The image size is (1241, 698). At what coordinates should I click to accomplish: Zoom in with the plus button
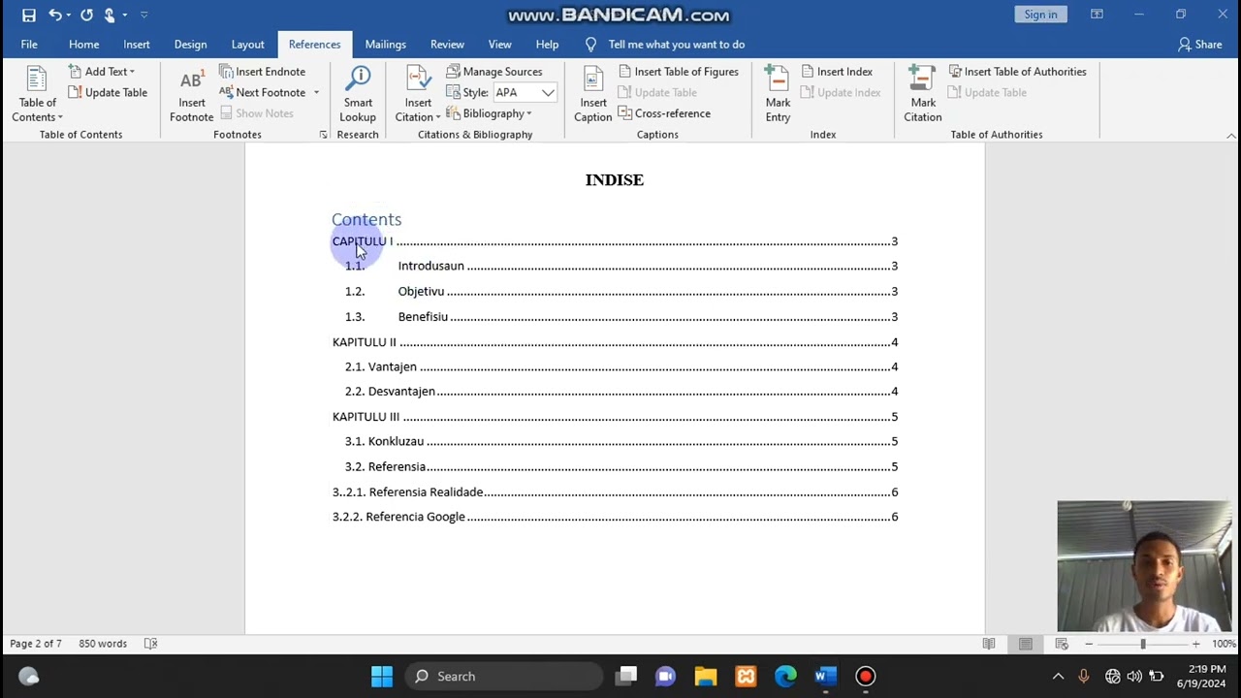coord(1195,644)
